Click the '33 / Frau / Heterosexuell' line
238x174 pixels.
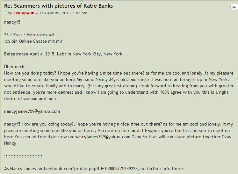coord(29,35)
